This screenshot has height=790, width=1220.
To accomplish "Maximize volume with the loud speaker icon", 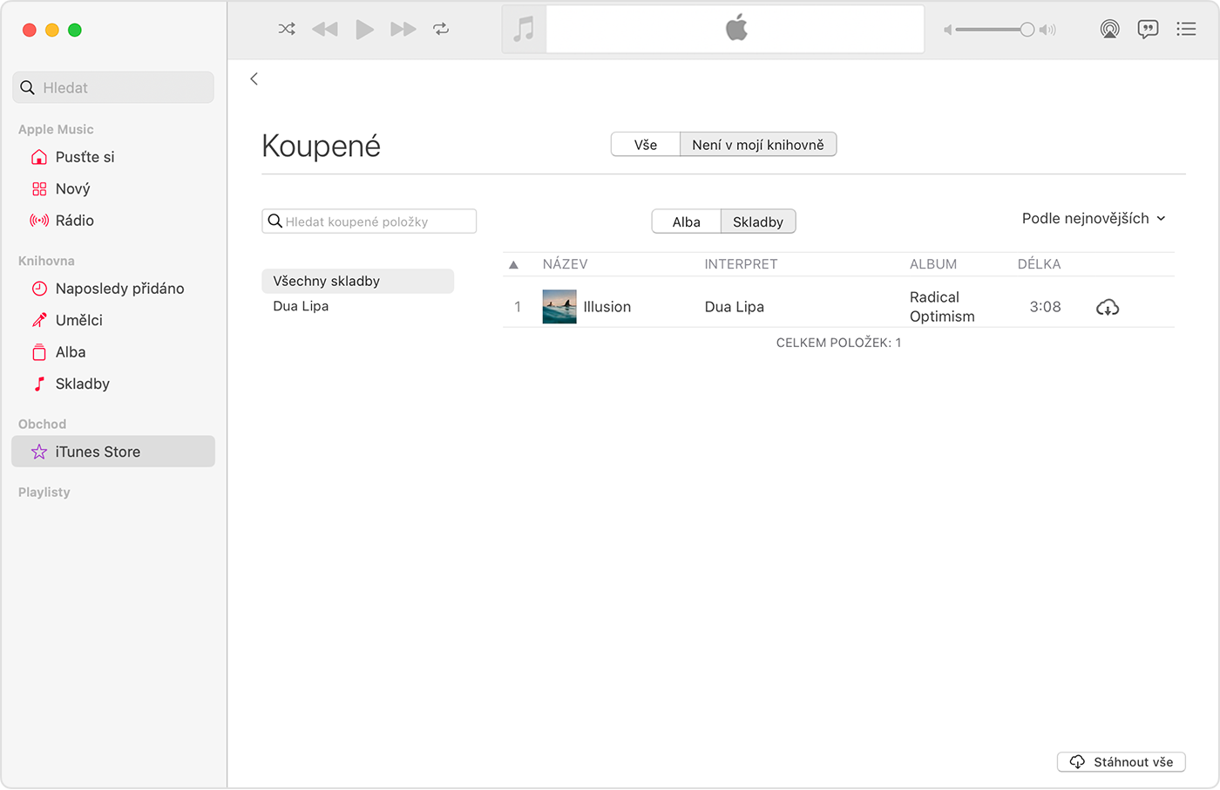I will click(x=1048, y=30).
